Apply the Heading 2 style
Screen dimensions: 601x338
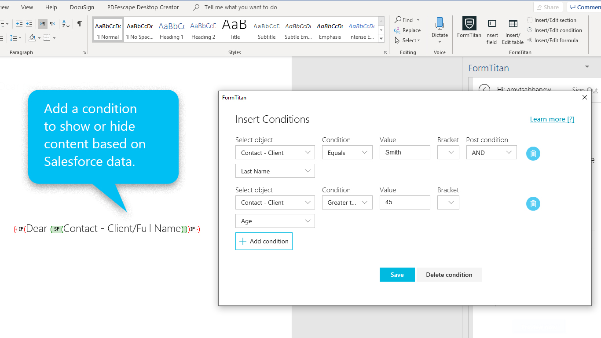click(x=203, y=29)
